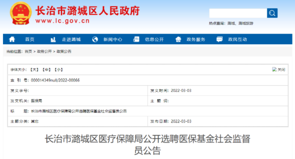Screen dimensions: 295x159
Task: Click the large article headline
Action: coord(147,145)
